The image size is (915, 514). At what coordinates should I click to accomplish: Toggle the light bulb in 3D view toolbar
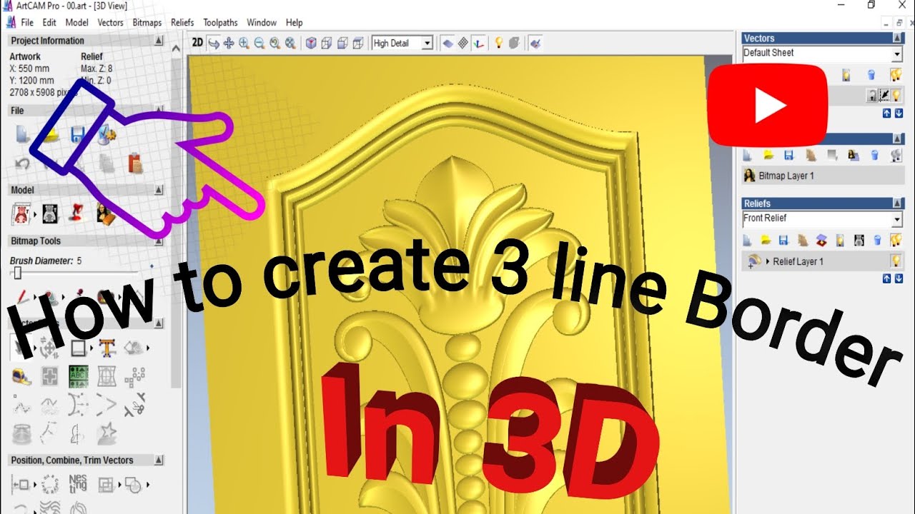[x=499, y=43]
